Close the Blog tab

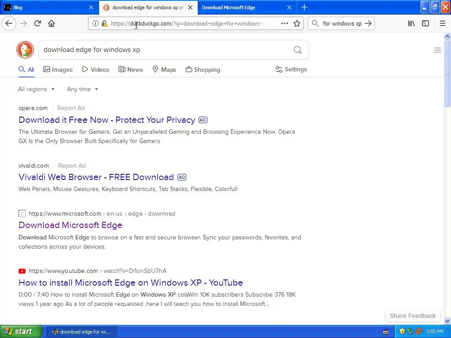pyautogui.click(x=91, y=7)
